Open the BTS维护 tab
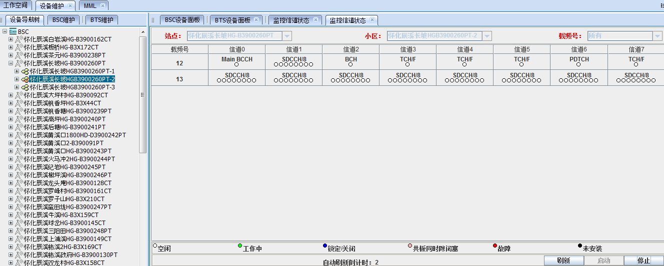Screen dimensions: 664x266 (101, 20)
